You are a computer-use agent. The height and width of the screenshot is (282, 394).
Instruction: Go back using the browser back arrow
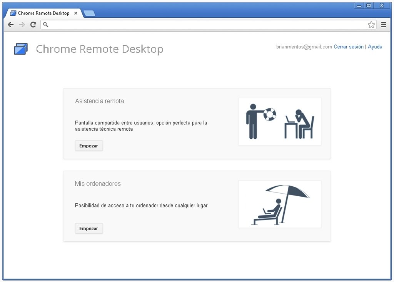coord(10,25)
